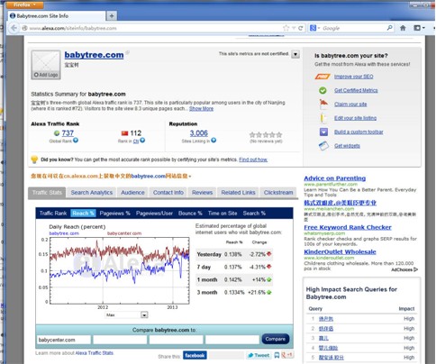Click the Google search magnifier icon
The height and width of the screenshot is (364, 436).
pyautogui.click(x=389, y=28)
